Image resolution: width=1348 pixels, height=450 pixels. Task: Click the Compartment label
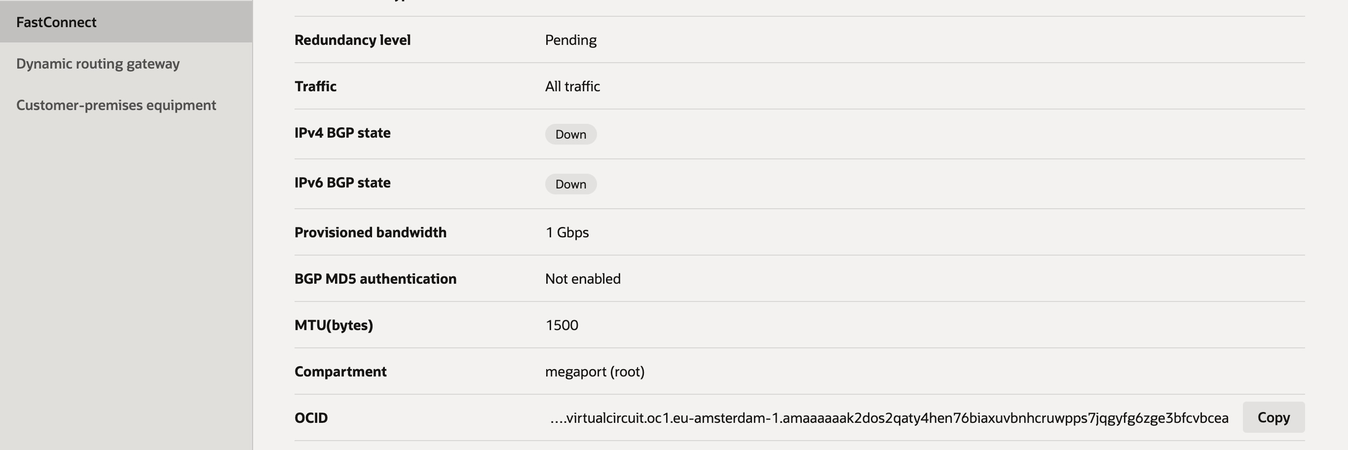(340, 372)
